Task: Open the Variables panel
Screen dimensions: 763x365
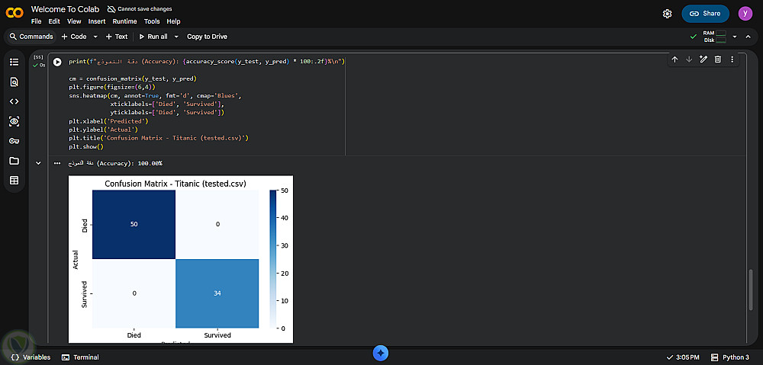Action: pyautogui.click(x=31, y=357)
